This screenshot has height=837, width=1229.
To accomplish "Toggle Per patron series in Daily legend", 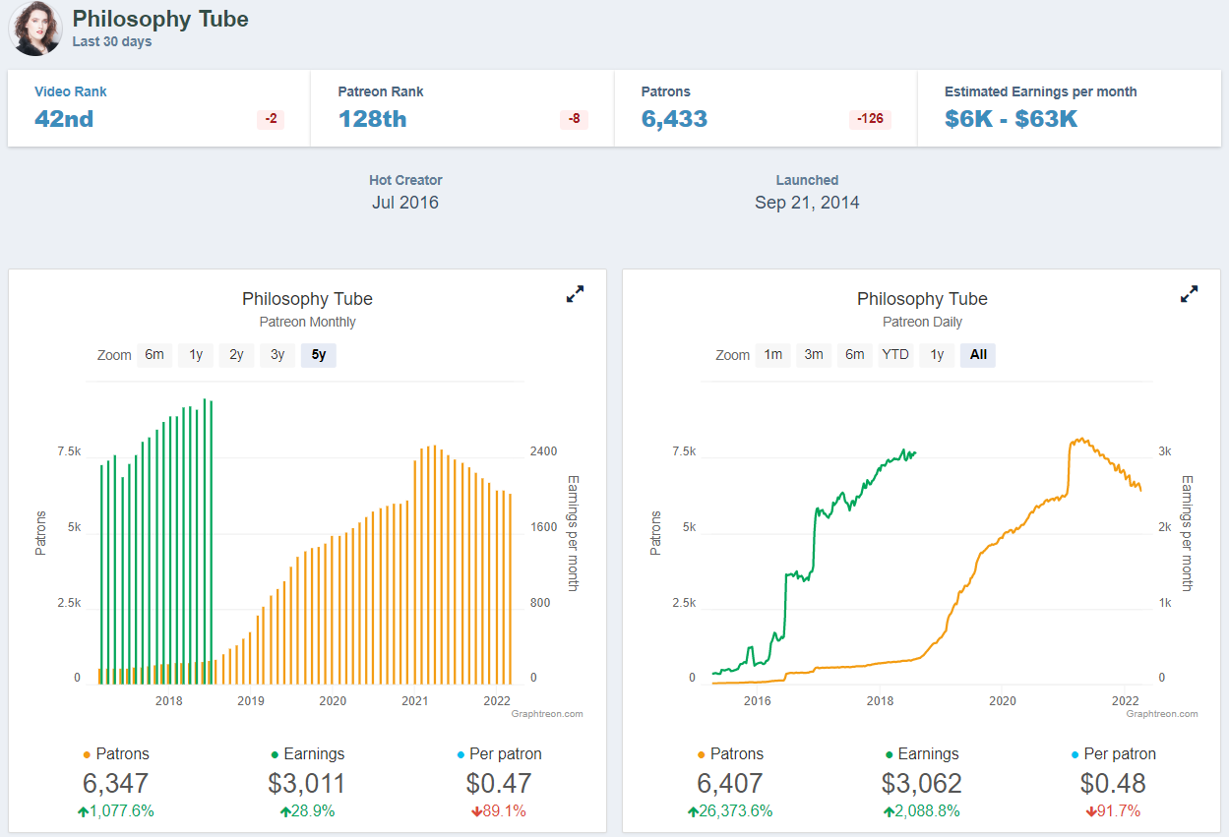I will pyautogui.click(x=1113, y=754).
